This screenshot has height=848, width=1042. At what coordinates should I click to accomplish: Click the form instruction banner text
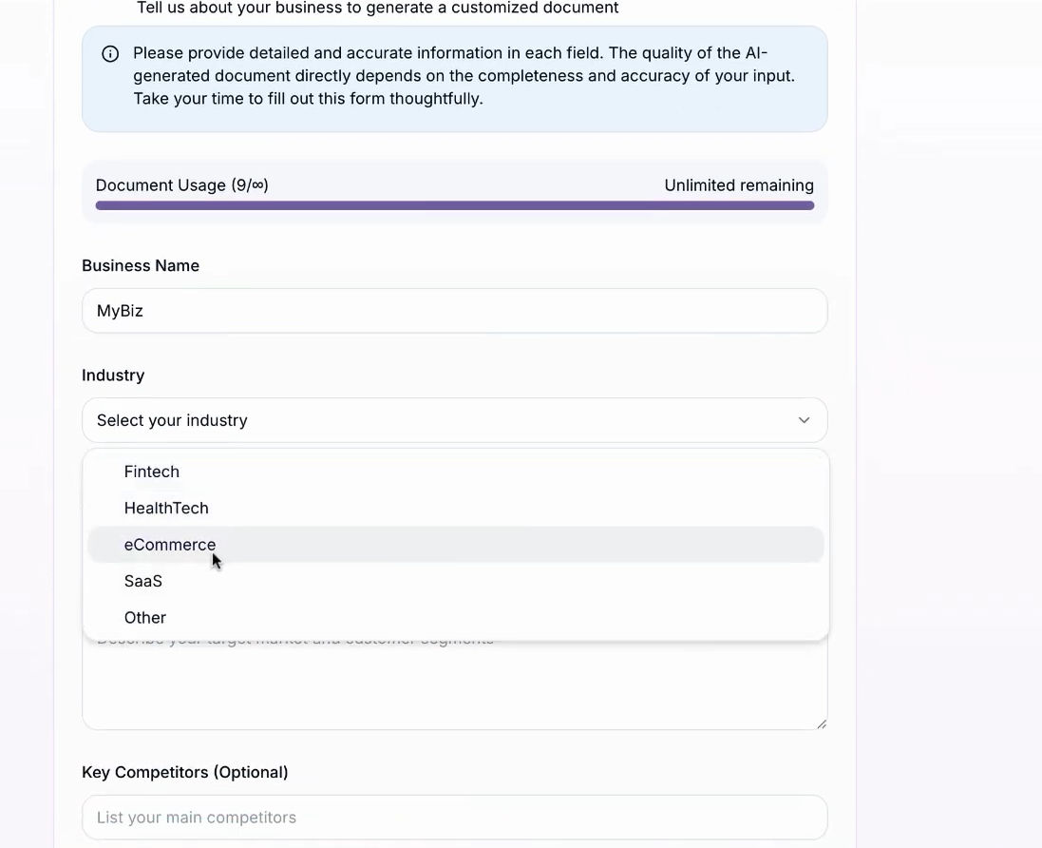(464, 75)
